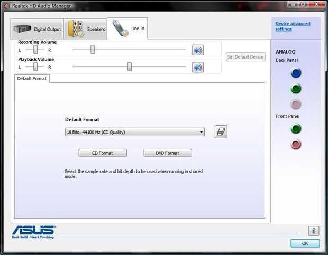
Task: Select the blue back panel jack
Action: click(x=296, y=73)
